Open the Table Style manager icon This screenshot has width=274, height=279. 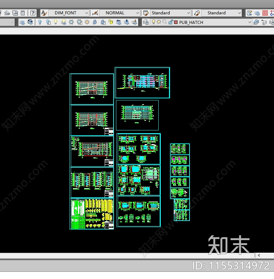[x=146, y=13]
